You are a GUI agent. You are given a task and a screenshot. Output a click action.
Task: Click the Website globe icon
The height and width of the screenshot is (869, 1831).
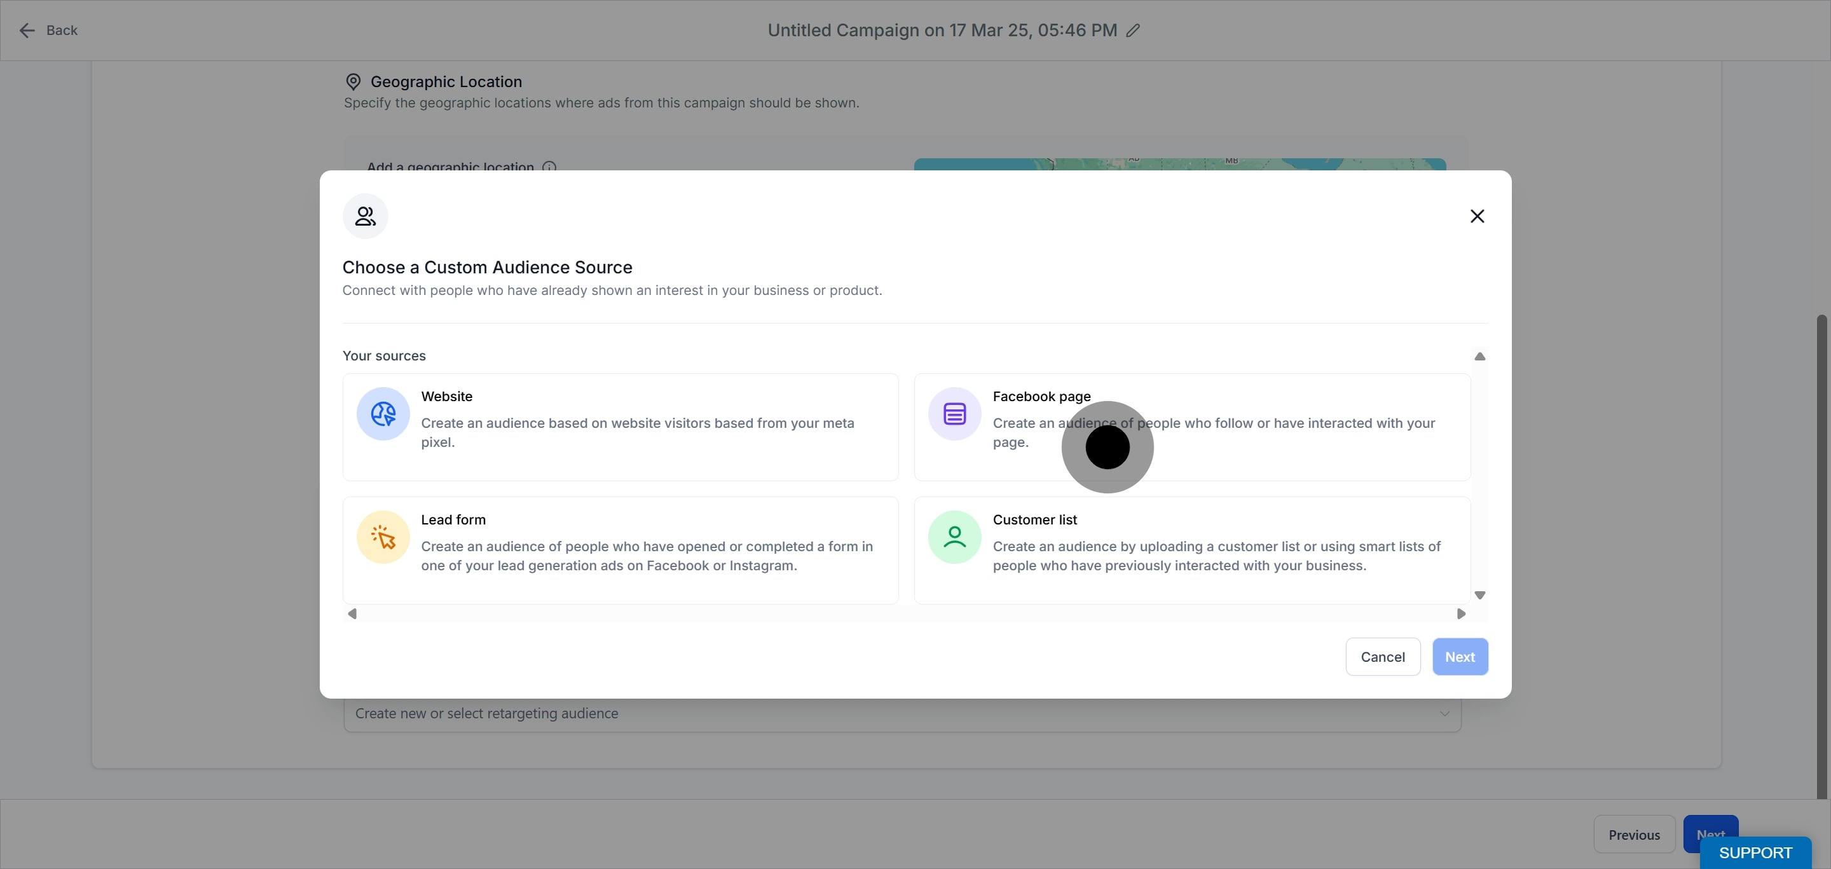pyautogui.click(x=383, y=414)
